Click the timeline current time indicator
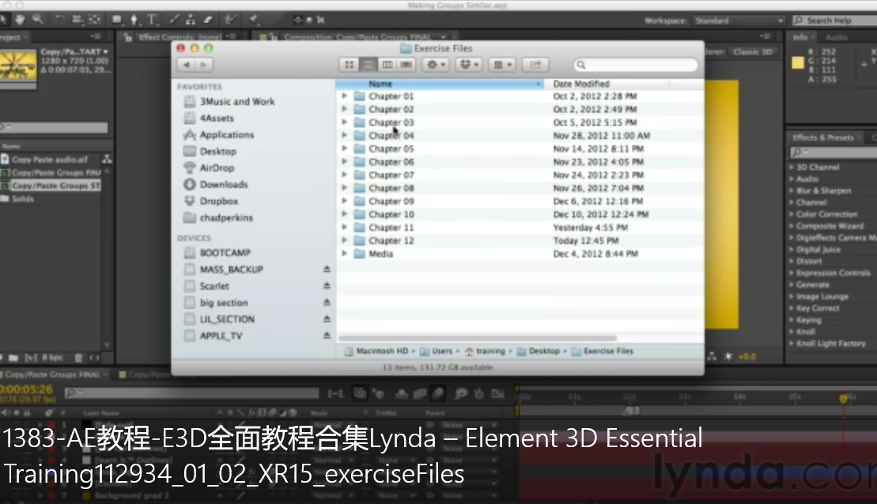 coord(844,398)
